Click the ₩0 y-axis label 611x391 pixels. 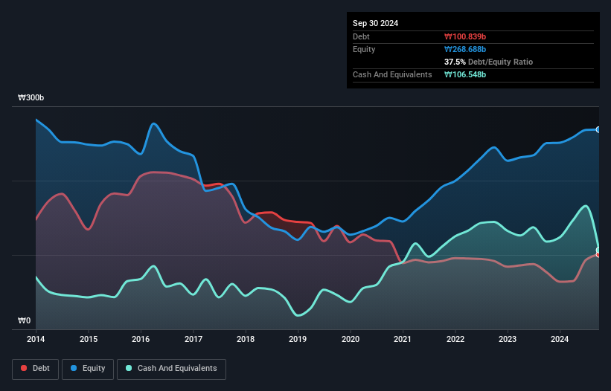pos(24,320)
